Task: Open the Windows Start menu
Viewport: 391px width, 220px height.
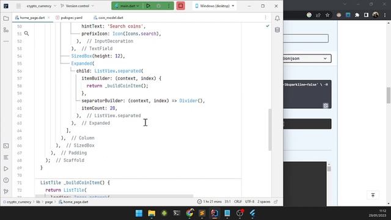Action: tap(139, 213)
